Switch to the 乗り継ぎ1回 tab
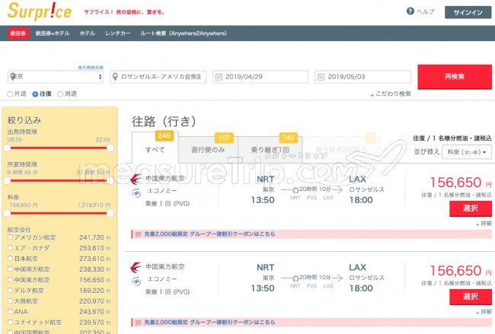495x334 pixels. 270,150
